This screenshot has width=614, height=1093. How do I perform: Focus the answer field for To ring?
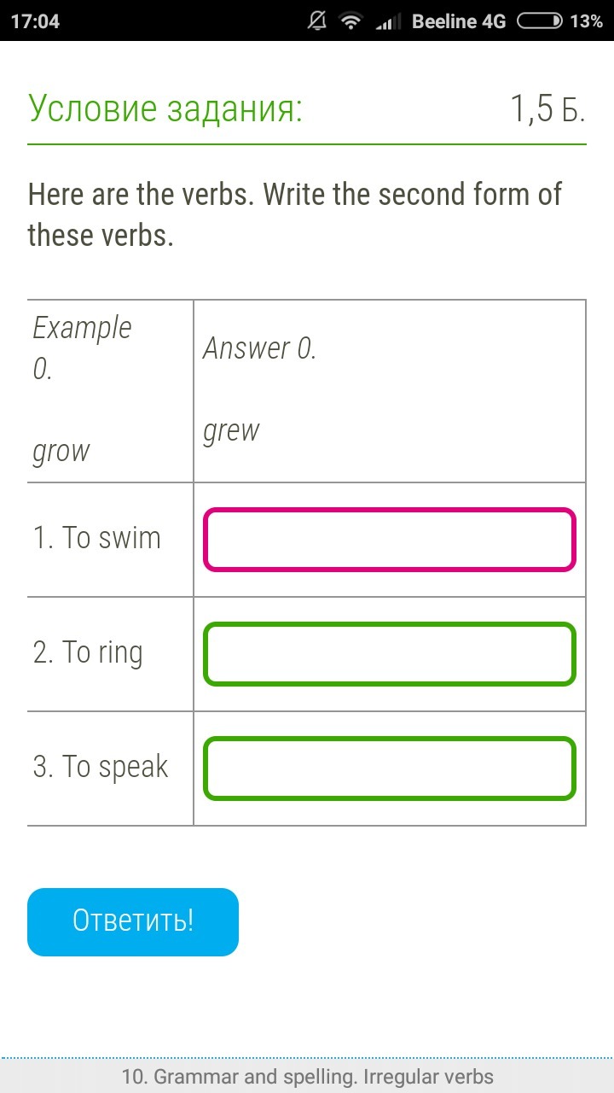(x=390, y=654)
